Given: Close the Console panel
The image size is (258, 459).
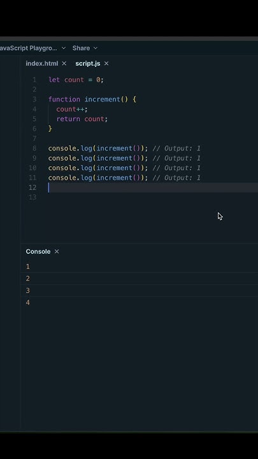Looking at the screenshot, I should tap(57, 251).
